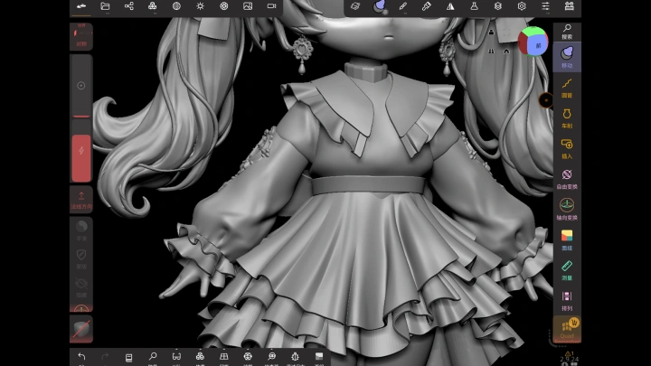
Task: Toggle the three-sphere icon in bottom bar
Action: (x=200, y=357)
